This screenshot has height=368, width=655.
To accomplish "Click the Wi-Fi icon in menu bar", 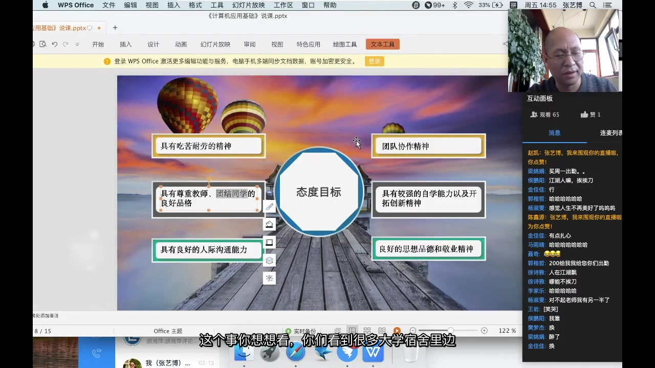I will pyautogui.click(x=469, y=5).
